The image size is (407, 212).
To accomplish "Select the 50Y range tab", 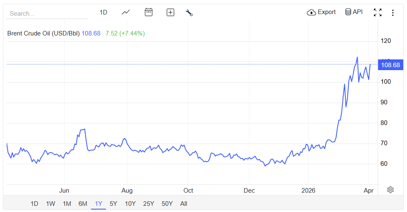I will coord(167,204).
